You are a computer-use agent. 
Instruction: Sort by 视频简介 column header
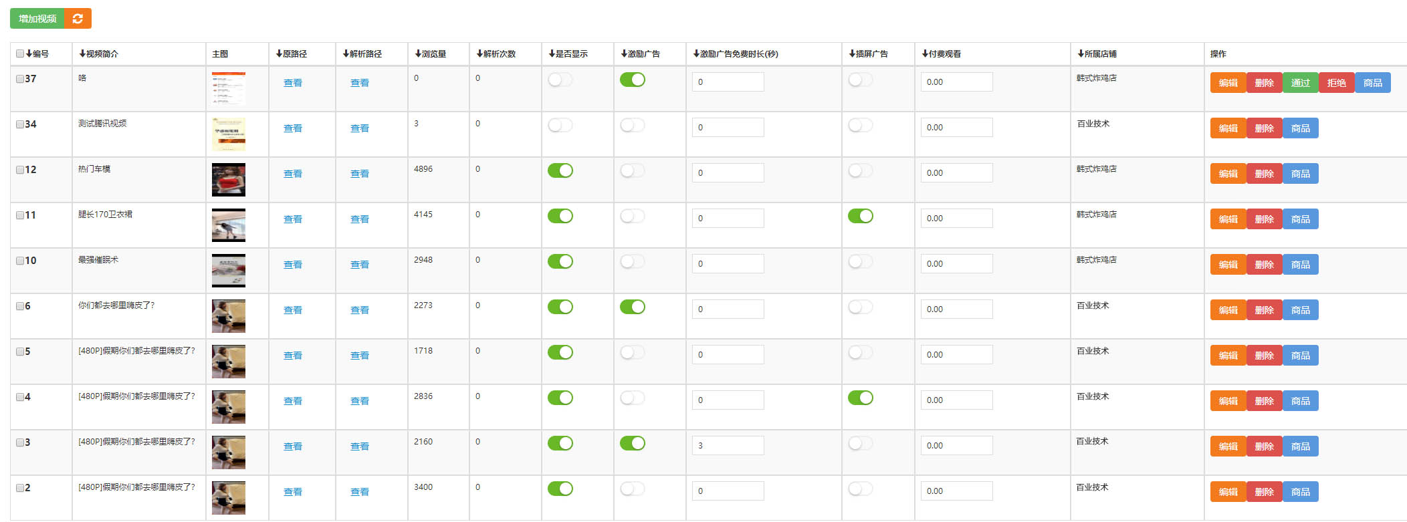click(x=98, y=53)
